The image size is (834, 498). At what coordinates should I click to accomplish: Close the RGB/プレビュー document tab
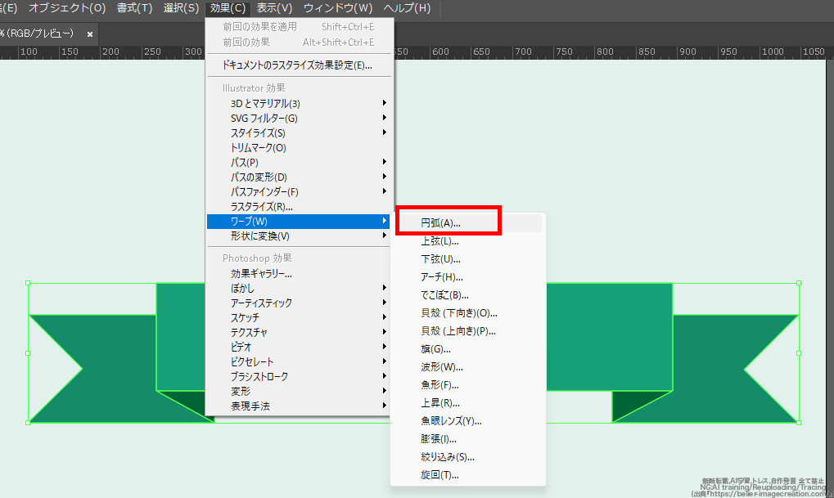(90, 34)
